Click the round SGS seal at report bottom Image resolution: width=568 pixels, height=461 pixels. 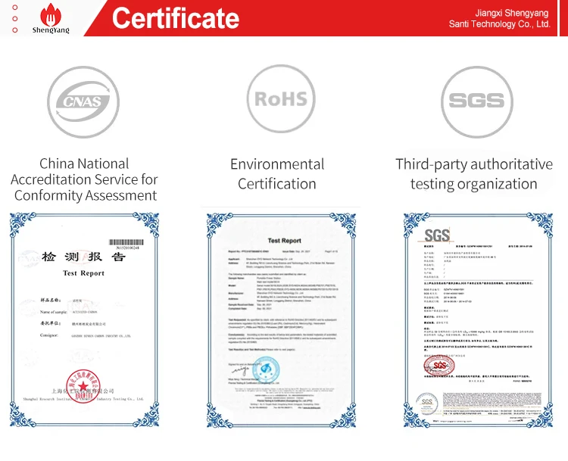coord(426,403)
